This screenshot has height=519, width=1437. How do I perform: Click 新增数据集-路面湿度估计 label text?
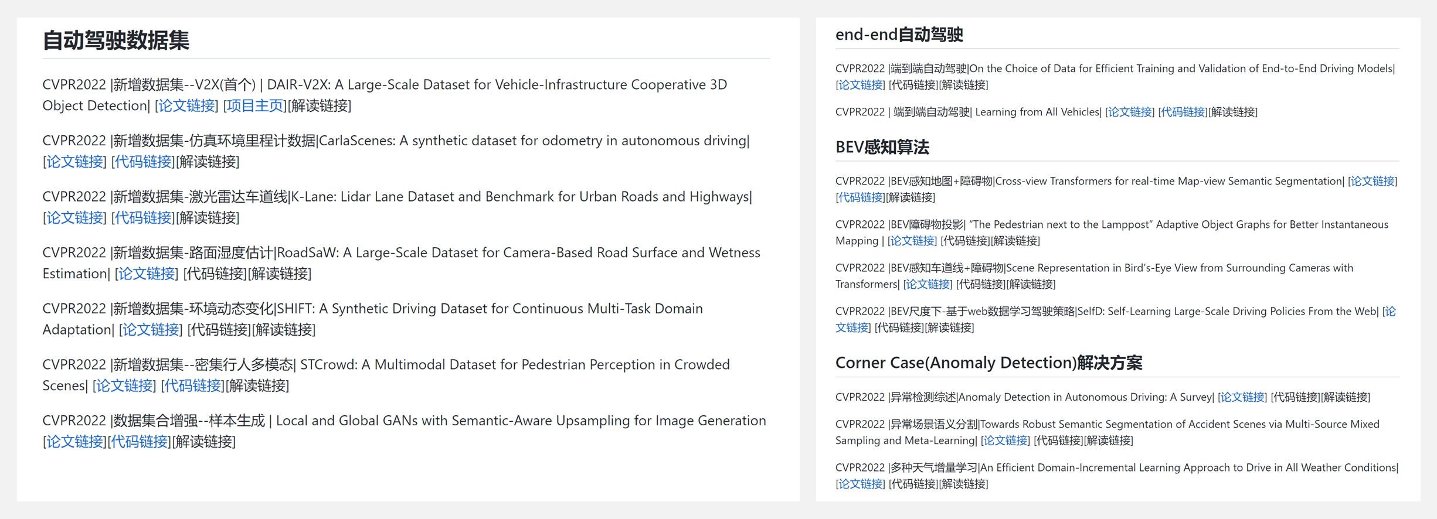(193, 252)
